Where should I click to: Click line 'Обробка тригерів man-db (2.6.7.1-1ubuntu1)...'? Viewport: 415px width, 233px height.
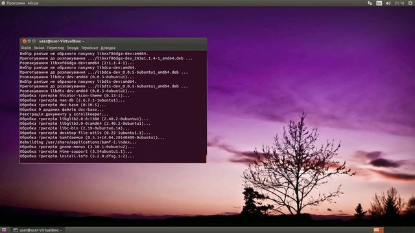pos(72,100)
